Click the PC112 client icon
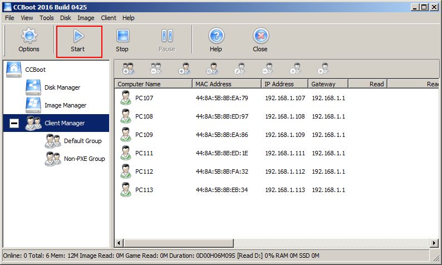Viewport: 442px width, 265px height. pyautogui.click(x=126, y=171)
